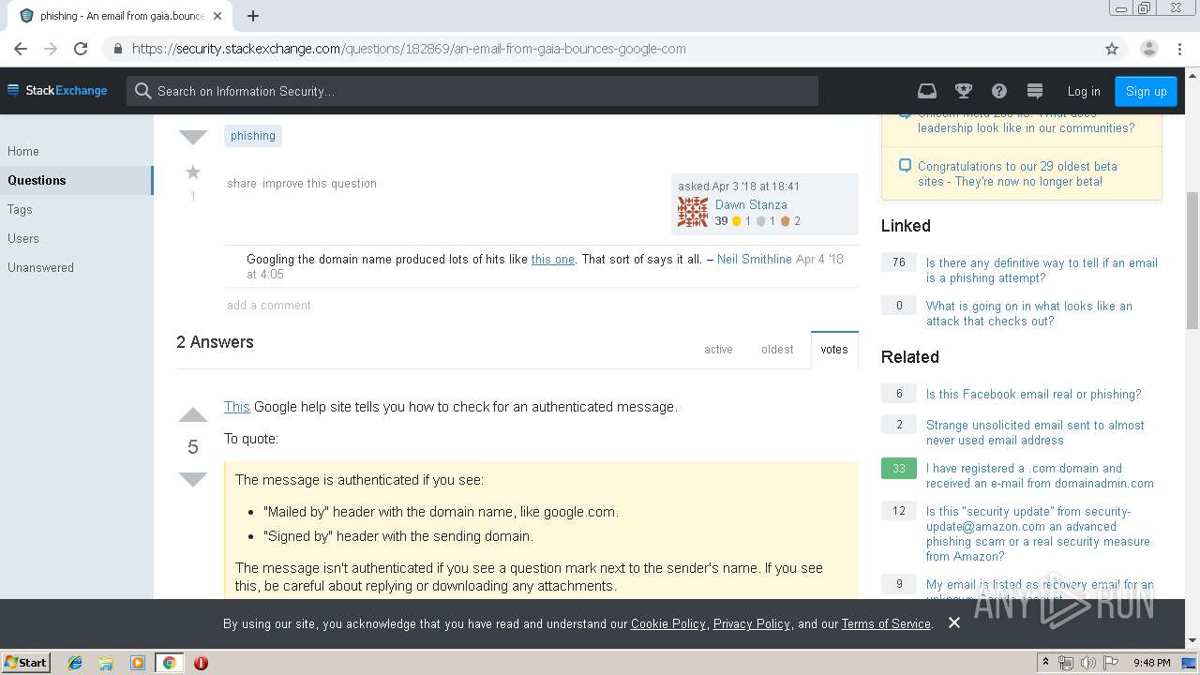Open related Facebook email phishing question

tap(1034, 394)
